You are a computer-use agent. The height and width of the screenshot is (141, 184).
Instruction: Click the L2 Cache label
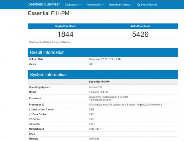point(34,119)
